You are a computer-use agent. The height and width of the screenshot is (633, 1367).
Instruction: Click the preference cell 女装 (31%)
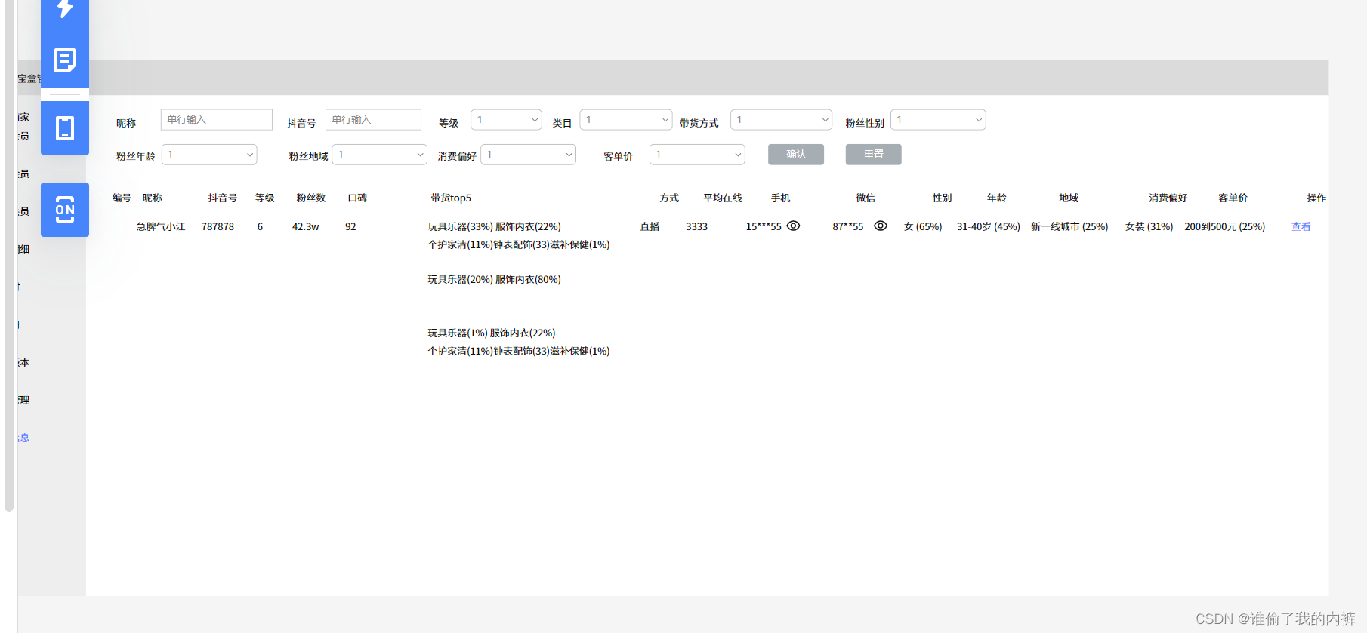click(1149, 227)
